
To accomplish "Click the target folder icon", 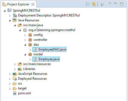I will 15,88.
